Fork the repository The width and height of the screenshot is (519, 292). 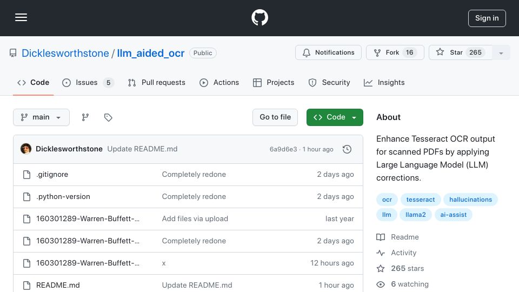395,52
